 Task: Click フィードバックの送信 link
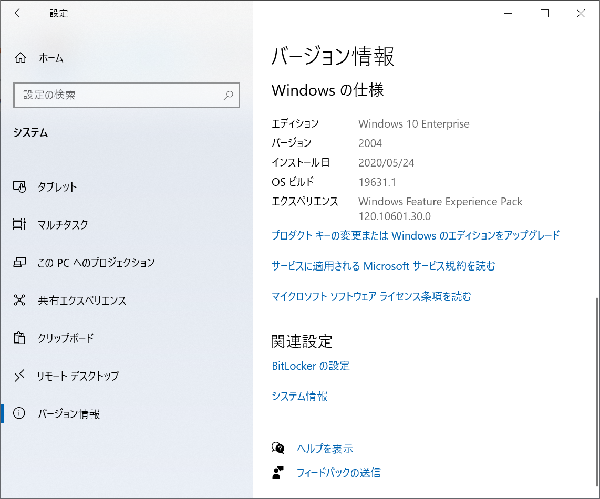[339, 473]
